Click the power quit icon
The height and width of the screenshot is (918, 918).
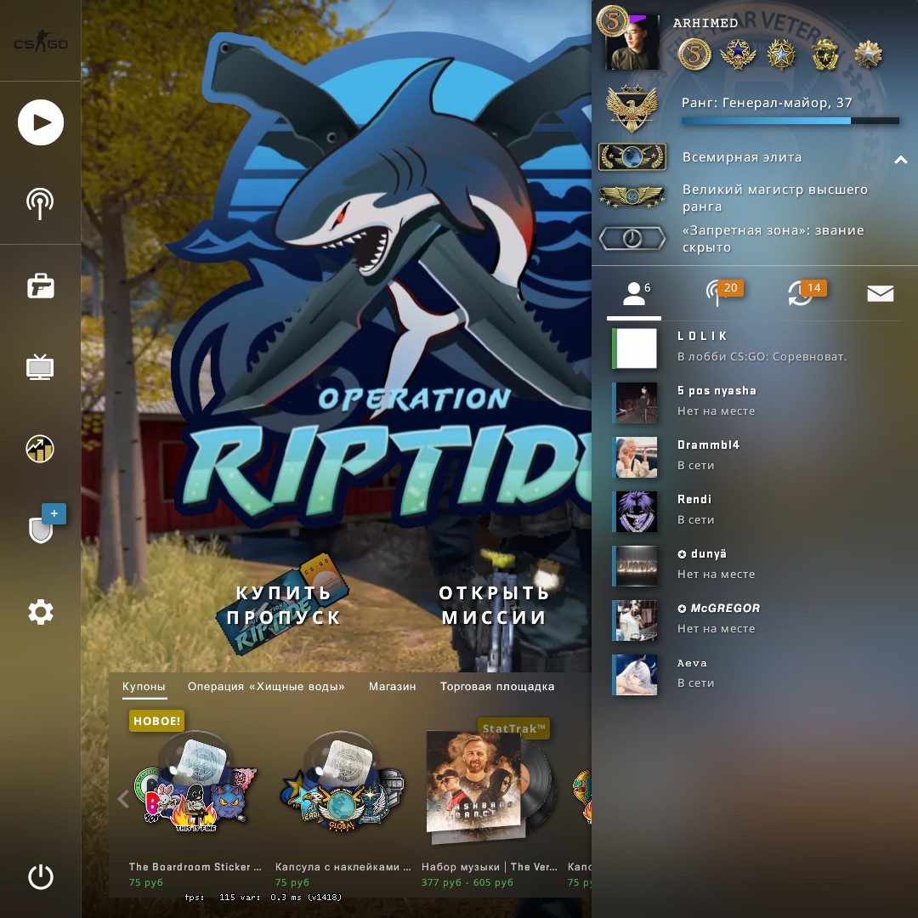[41, 876]
